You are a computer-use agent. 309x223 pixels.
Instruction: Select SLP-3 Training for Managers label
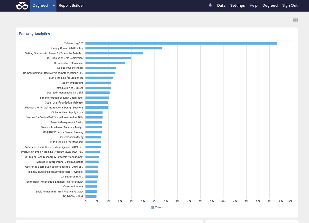(x=67, y=142)
